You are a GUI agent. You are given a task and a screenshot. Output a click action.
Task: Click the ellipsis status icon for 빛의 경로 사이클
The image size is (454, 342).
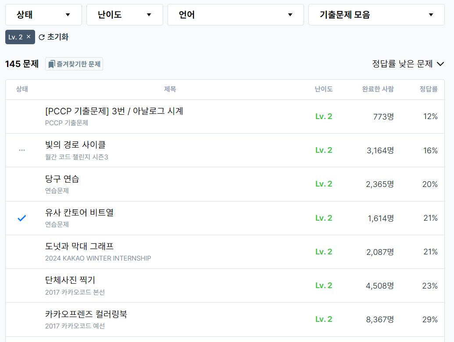[x=22, y=150]
